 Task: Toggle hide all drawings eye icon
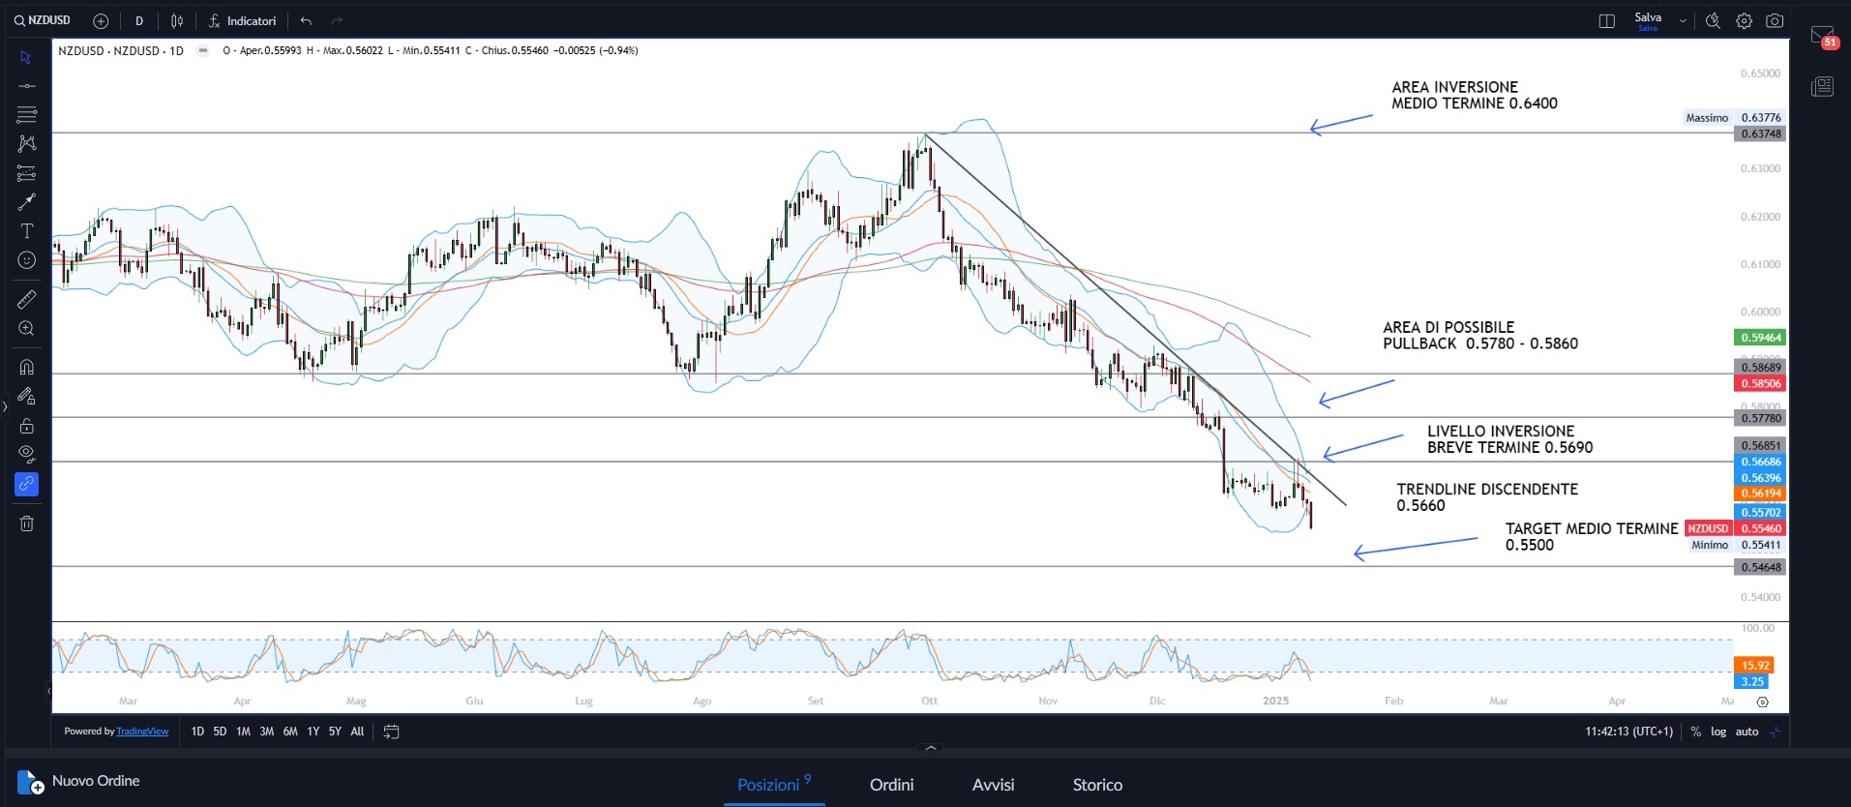26,453
